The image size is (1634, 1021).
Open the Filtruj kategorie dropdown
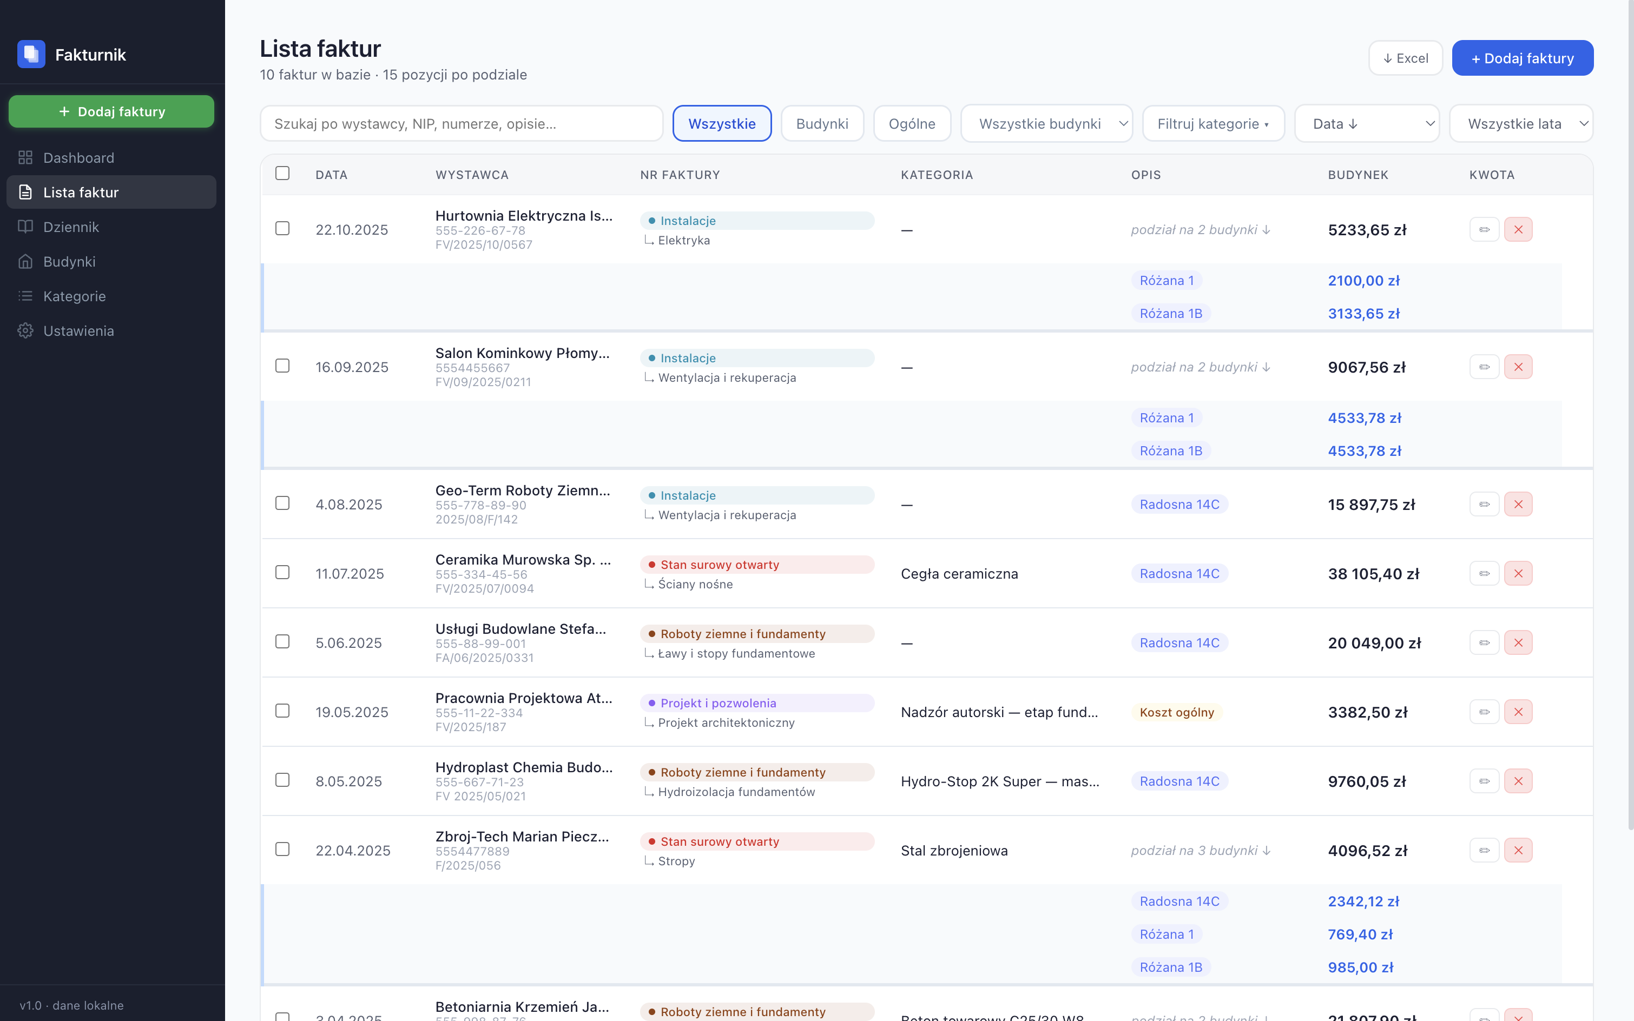click(x=1213, y=124)
